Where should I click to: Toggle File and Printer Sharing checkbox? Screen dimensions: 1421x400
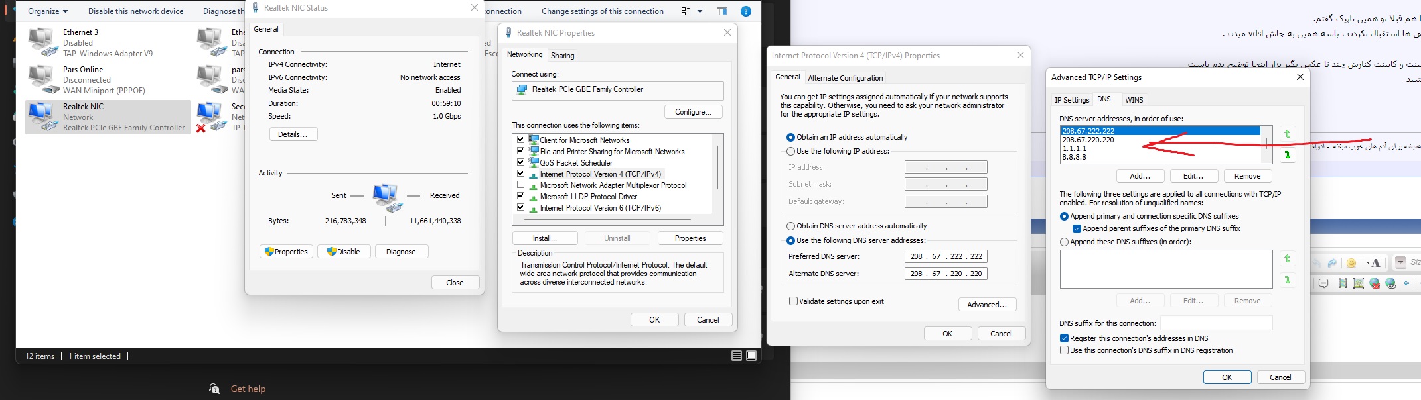point(521,151)
